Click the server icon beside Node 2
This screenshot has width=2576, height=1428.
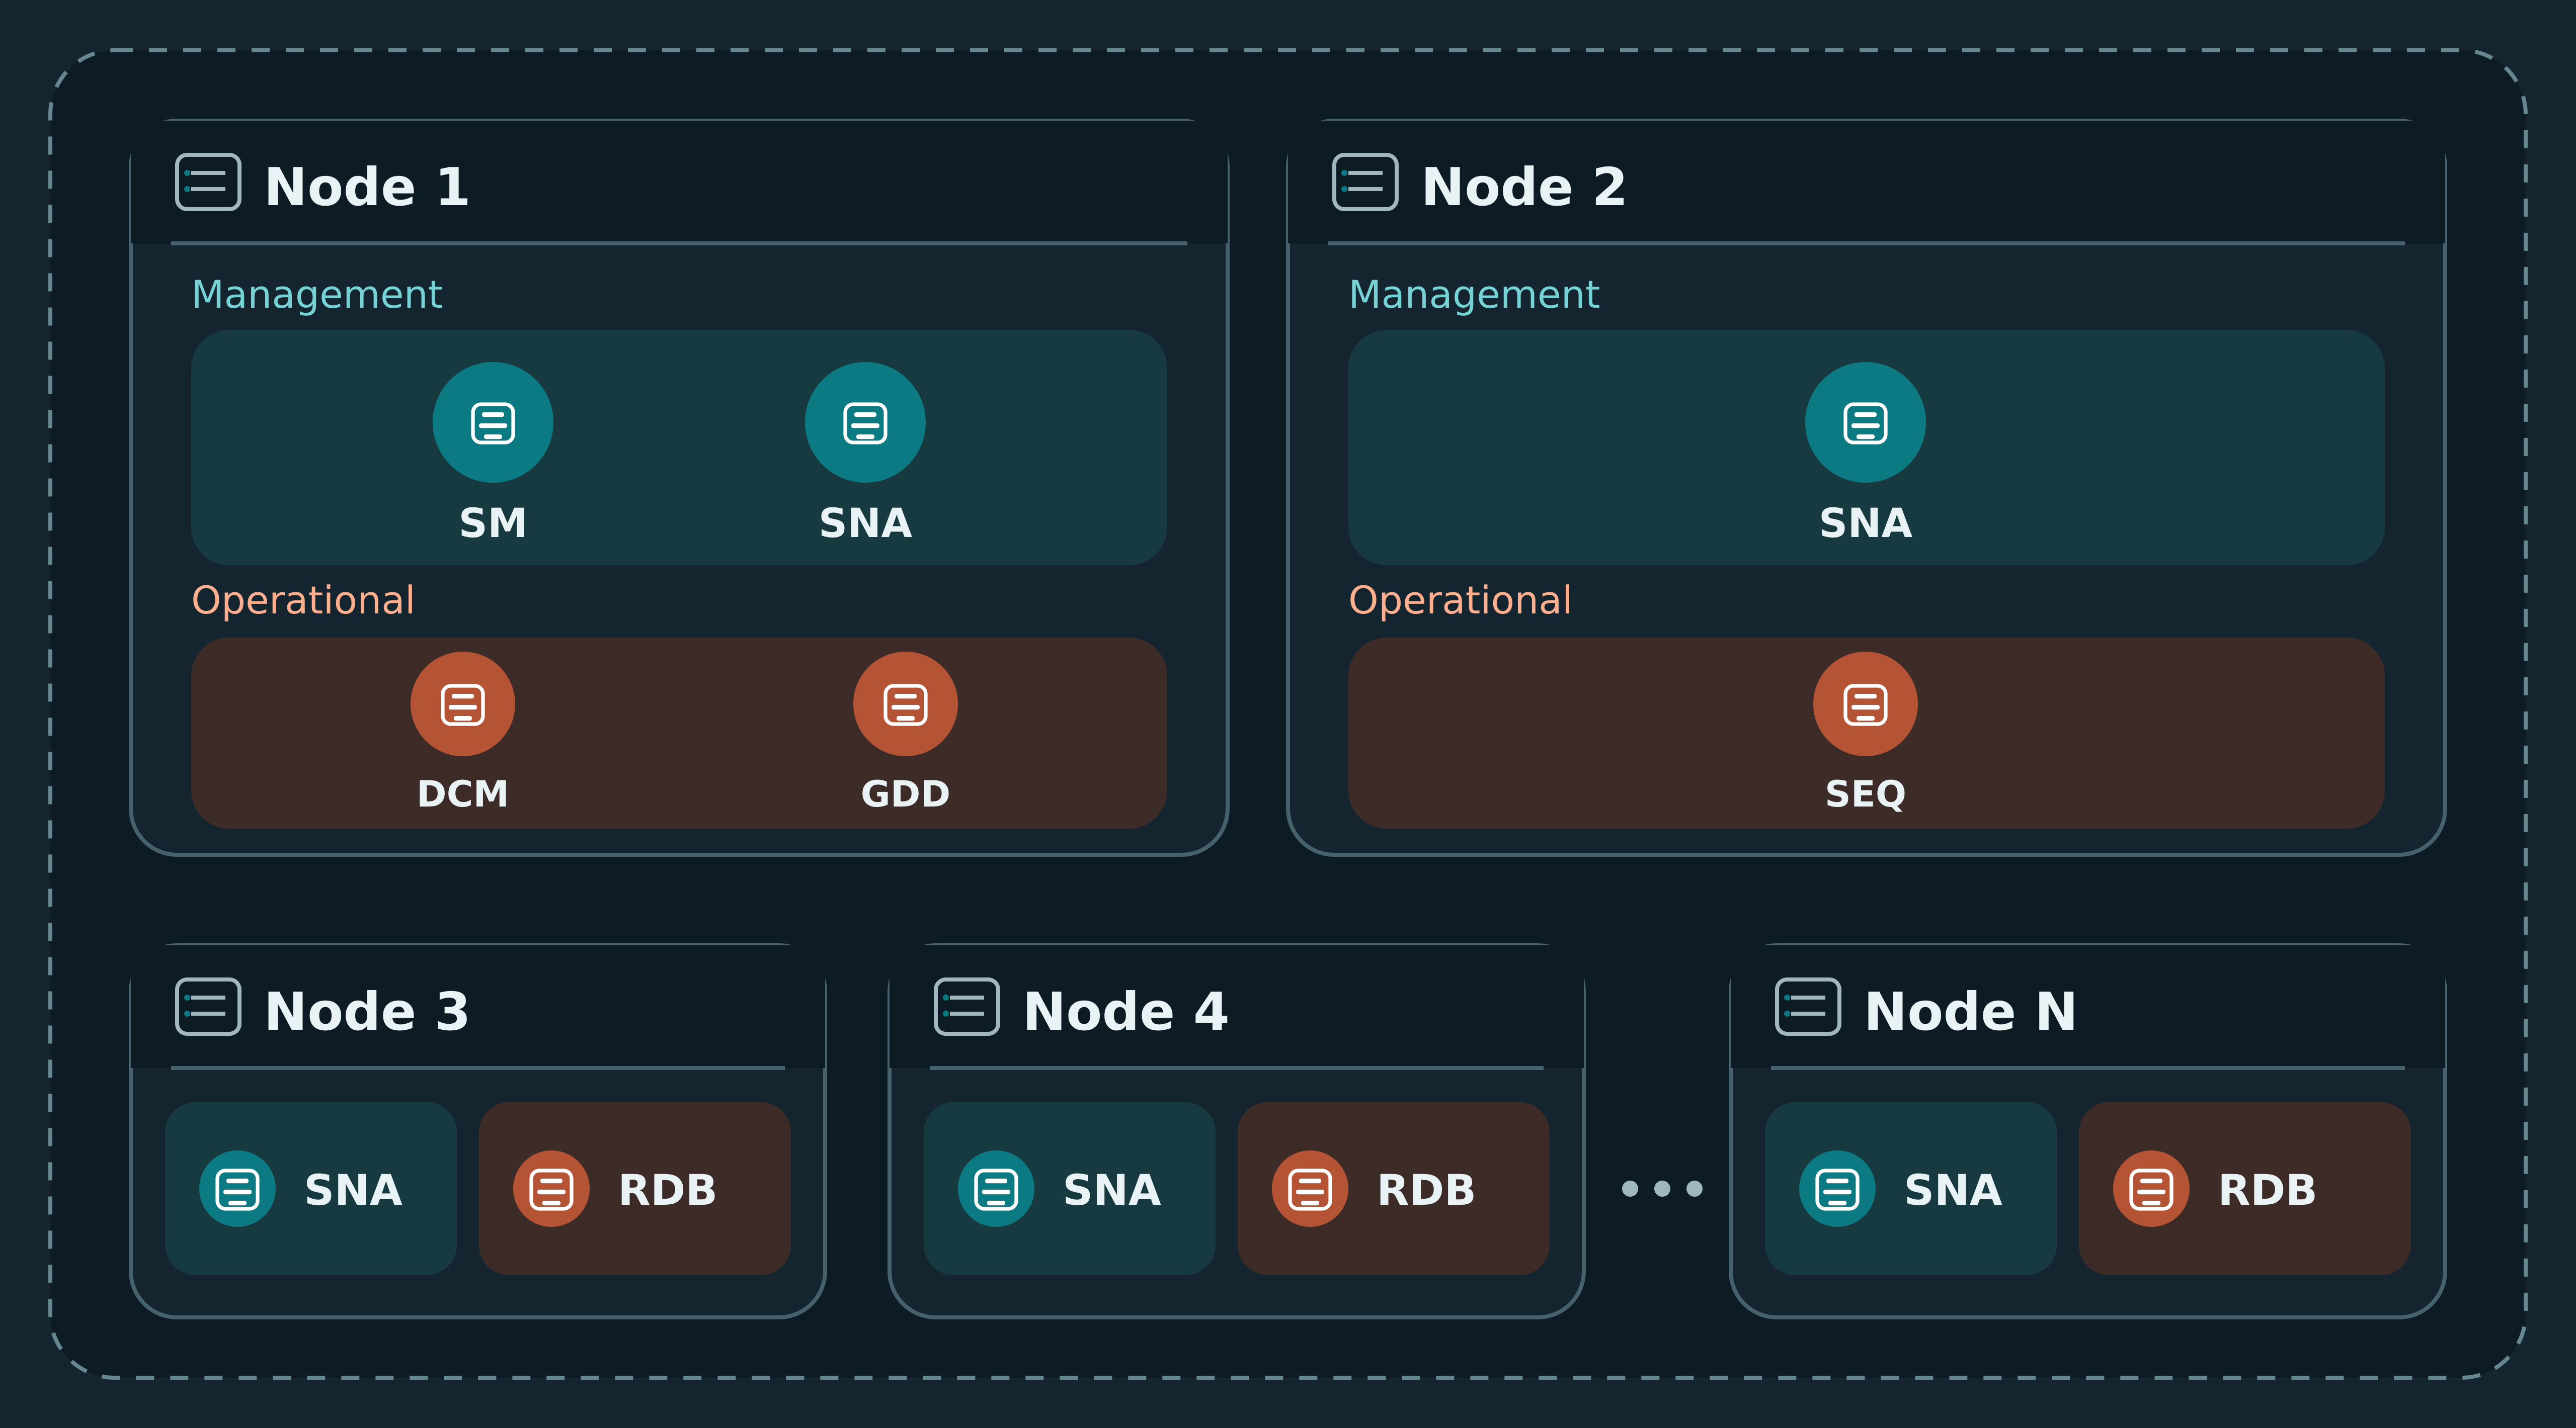(1365, 182)
